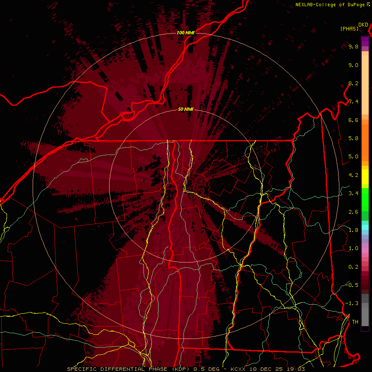The height and width of the screenshot is (372, 372).
Task: Select the 2.6 legend value
Action: (353, 212)
